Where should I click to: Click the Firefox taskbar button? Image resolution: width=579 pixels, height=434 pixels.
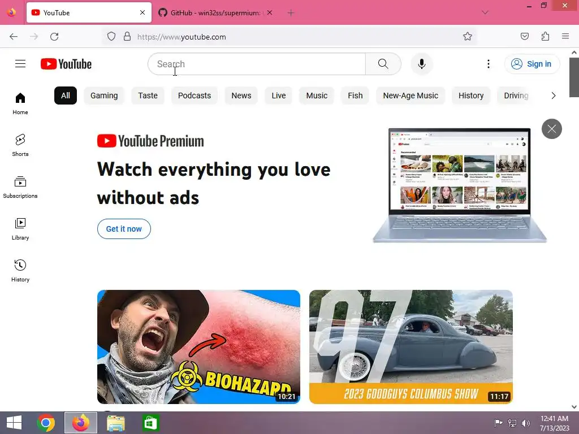(x=81, y=423)
